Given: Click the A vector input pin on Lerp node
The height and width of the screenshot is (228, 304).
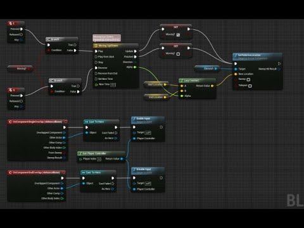Looking at the screenshot, I should tap(182, 85).
